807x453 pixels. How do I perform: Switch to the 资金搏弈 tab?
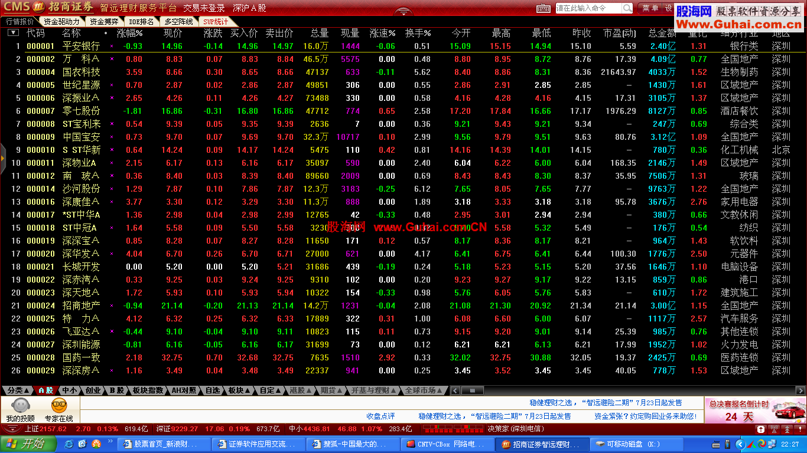(x=103, y=21)
